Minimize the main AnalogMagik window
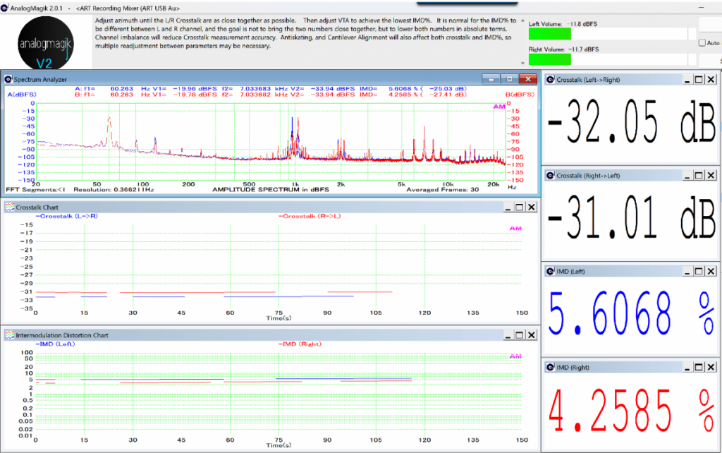This screenshot has width=722, height=453. [x=702, y=7]
